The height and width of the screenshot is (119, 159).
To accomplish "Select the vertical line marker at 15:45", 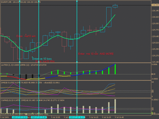I will [x=39, y=31].
